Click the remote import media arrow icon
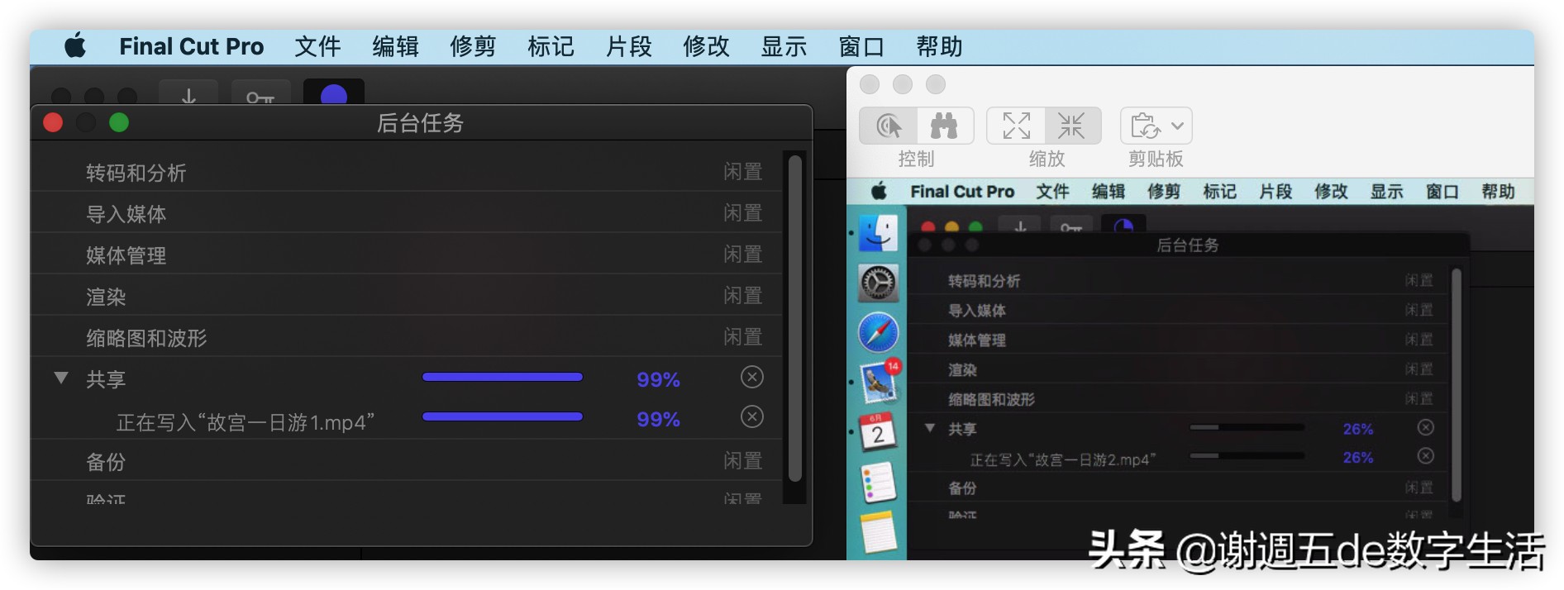Image resolution: width=1564 pixels, height=590 pixels. [1021, 225]
